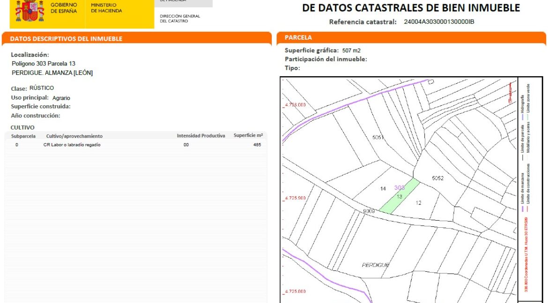Screen dimensions: 548x303
Task: Click the purple polygon 303 label
Action: click(400, 188)
